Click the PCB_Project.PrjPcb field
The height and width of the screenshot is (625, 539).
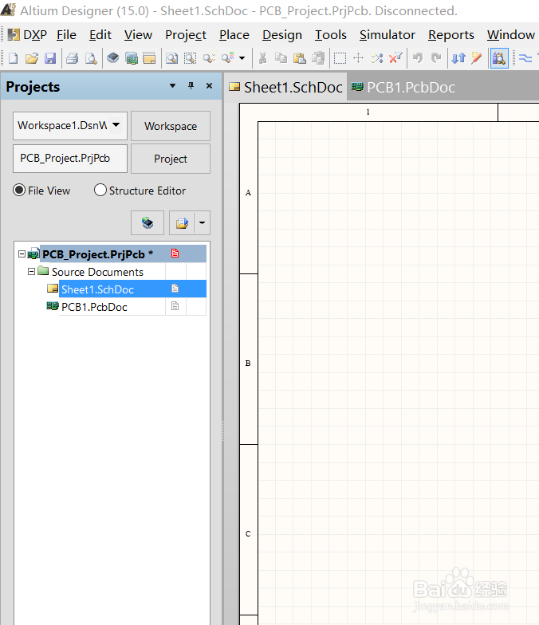pos(70,158)
